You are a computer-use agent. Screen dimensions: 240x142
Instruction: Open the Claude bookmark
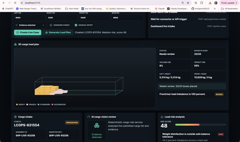pyautogui.click(x=160, y=9)
